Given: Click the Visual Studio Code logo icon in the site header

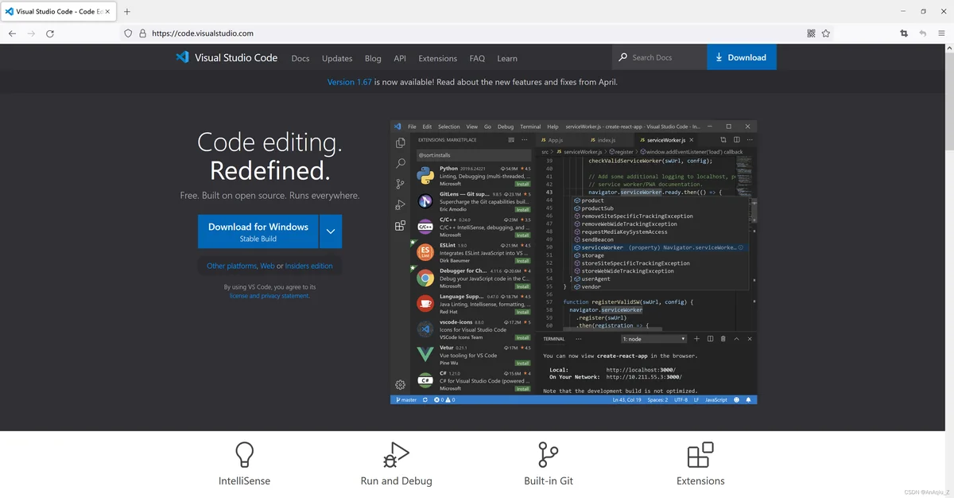Looking at the screenshot, I should click(182, 57).
